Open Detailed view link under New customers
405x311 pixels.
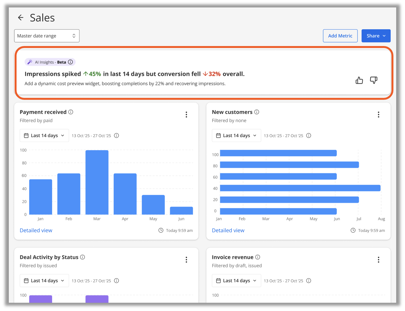pos(228,230)
